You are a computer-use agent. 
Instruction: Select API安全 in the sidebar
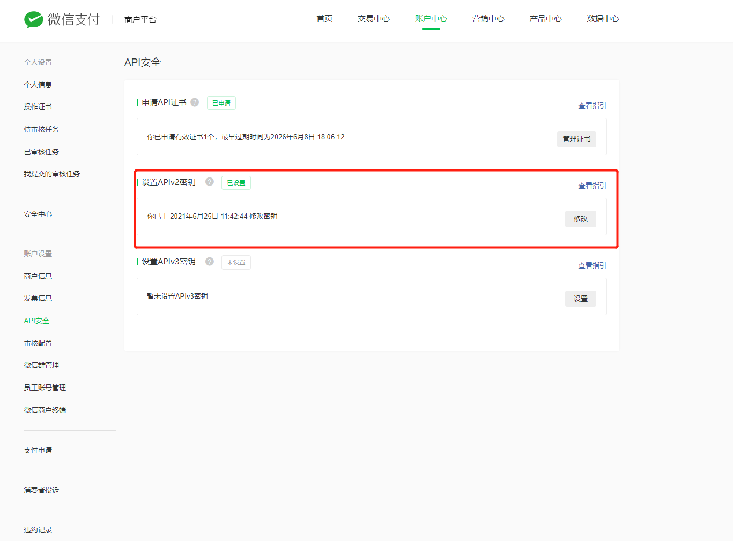tap(36, 320)
